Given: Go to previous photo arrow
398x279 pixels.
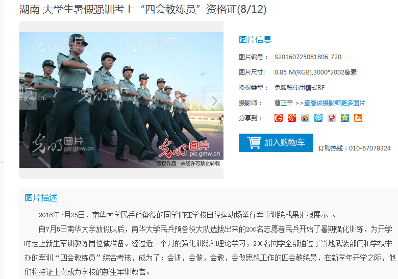Looking at the screenshot, I should point(28,101).
